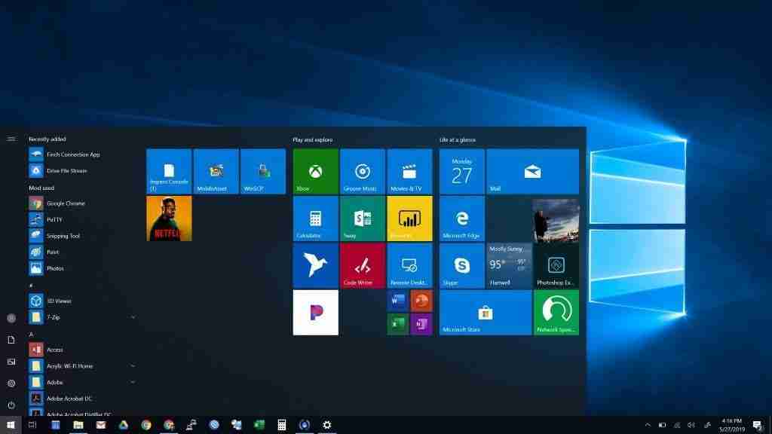Viewport: 772px width, 434px height.
Task: Open Task View on the taskbar
Action: pos(32,425)
